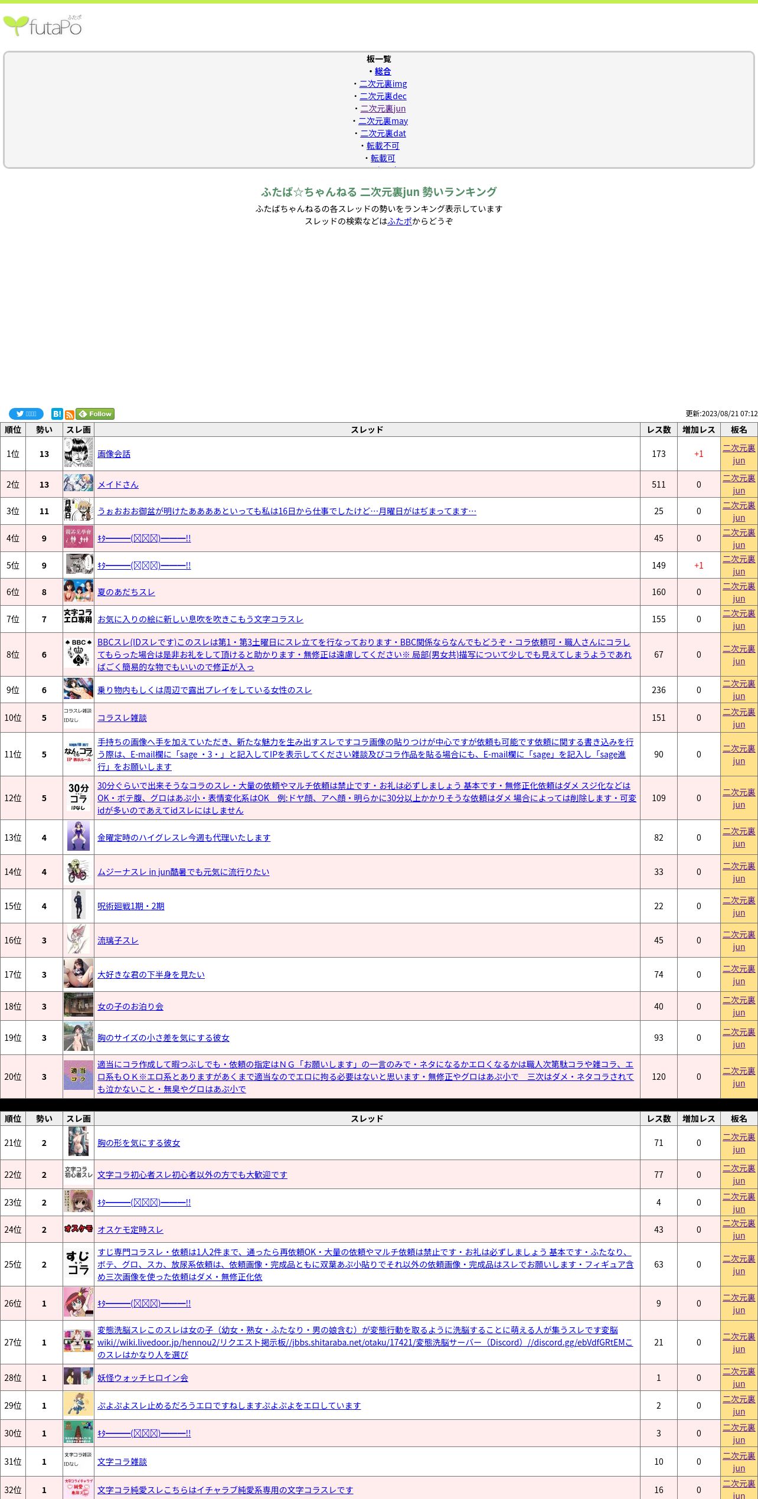Open the orange RSS feed icon

pyautogui.click(x=69, y=414)
